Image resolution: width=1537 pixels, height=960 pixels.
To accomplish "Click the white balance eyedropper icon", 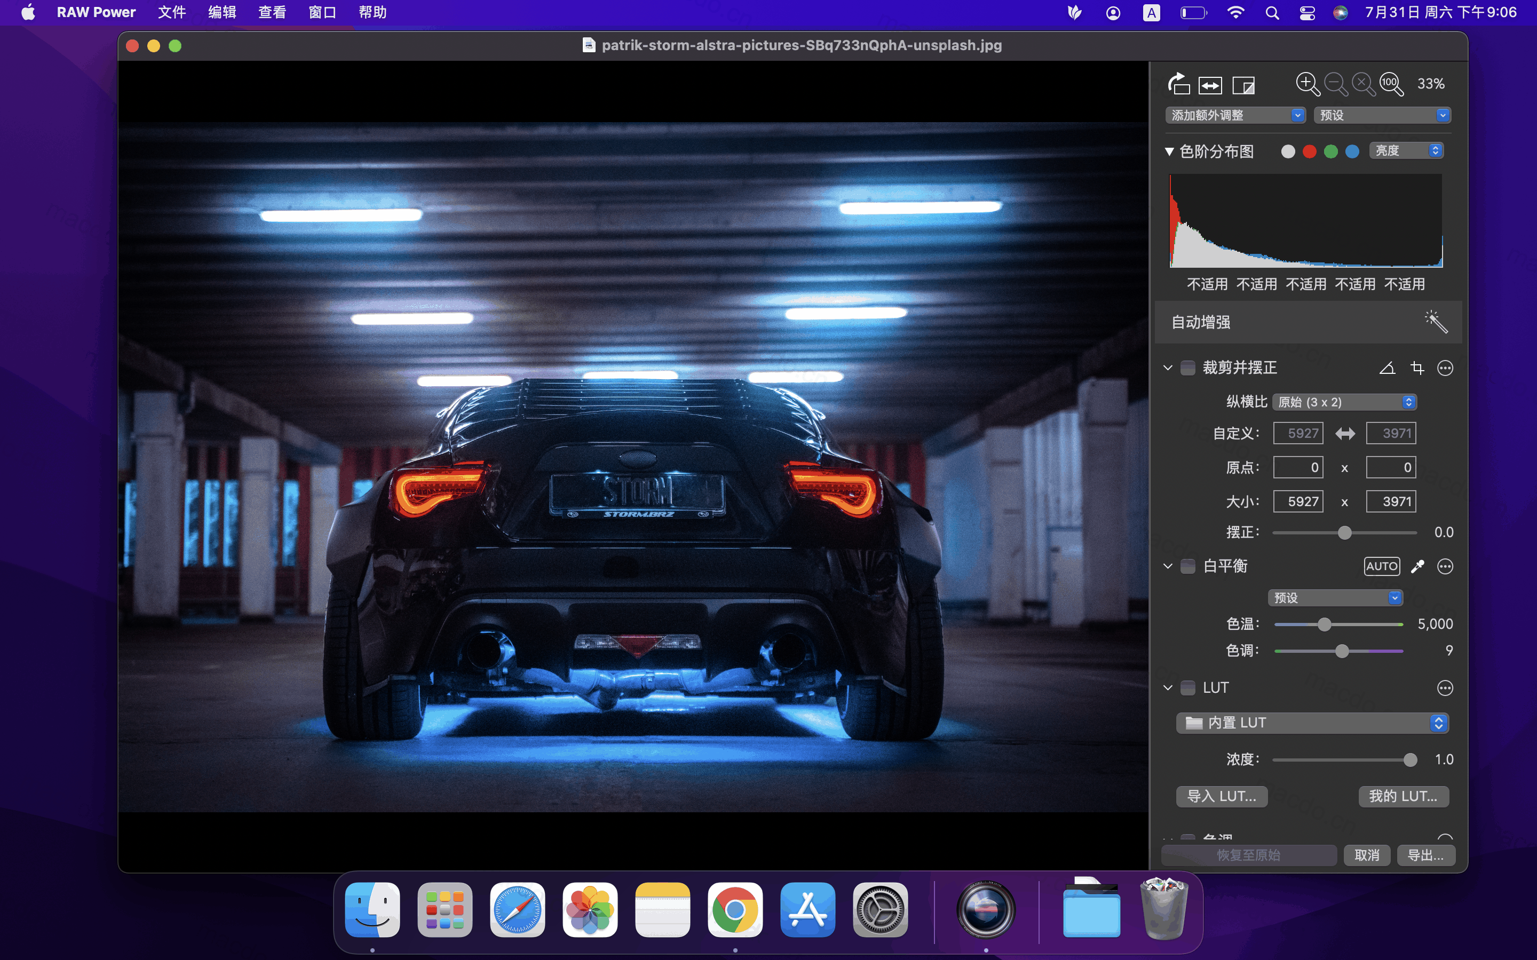I will 1417,566.
